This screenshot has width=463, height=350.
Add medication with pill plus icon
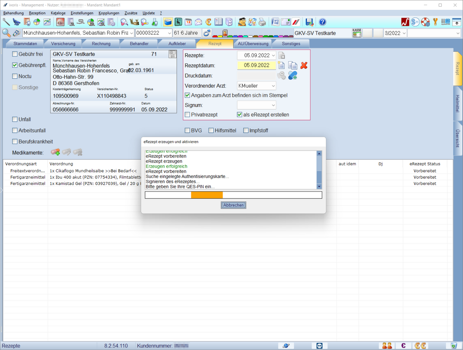click(56, 153)
